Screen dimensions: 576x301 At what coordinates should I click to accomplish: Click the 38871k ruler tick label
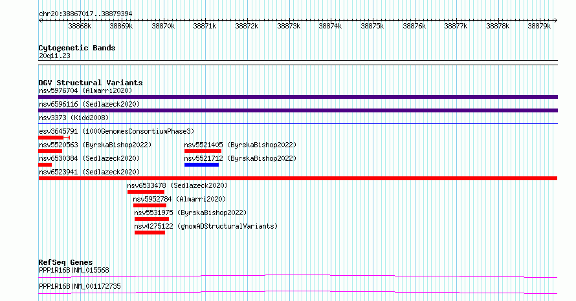pos(205,26)
